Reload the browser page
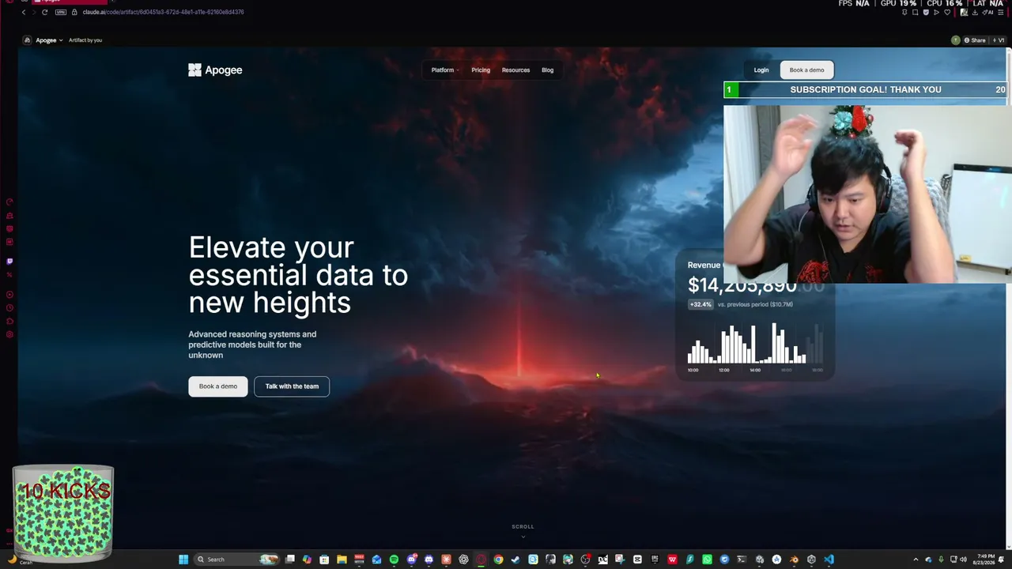 pos(45,12)
